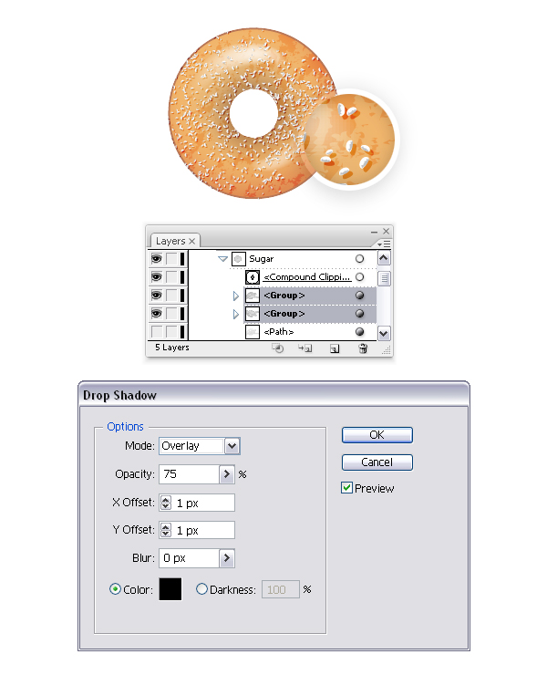547x675 pixels.
Task: Click the Y Offset stepper arrows
Action: [166, 530]
